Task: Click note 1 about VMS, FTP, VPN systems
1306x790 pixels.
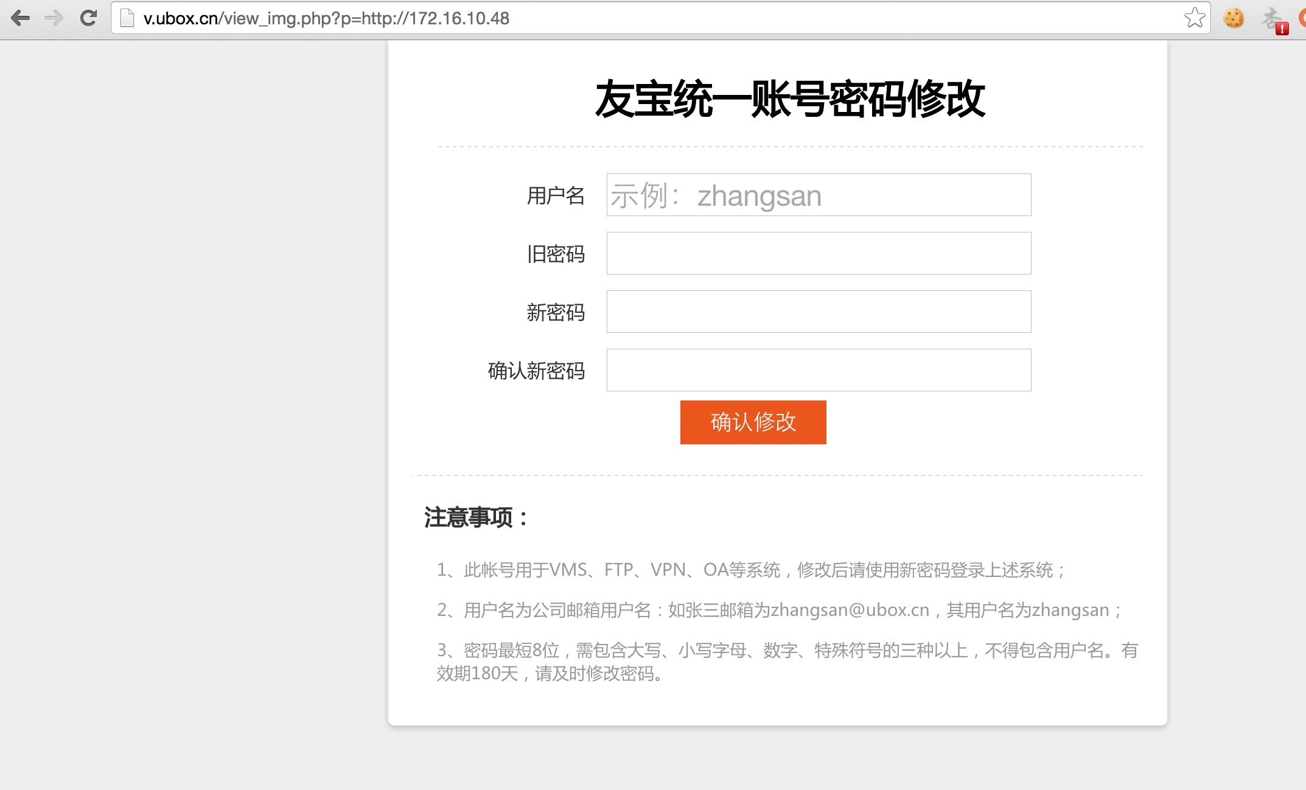Action: coord(750,570)
